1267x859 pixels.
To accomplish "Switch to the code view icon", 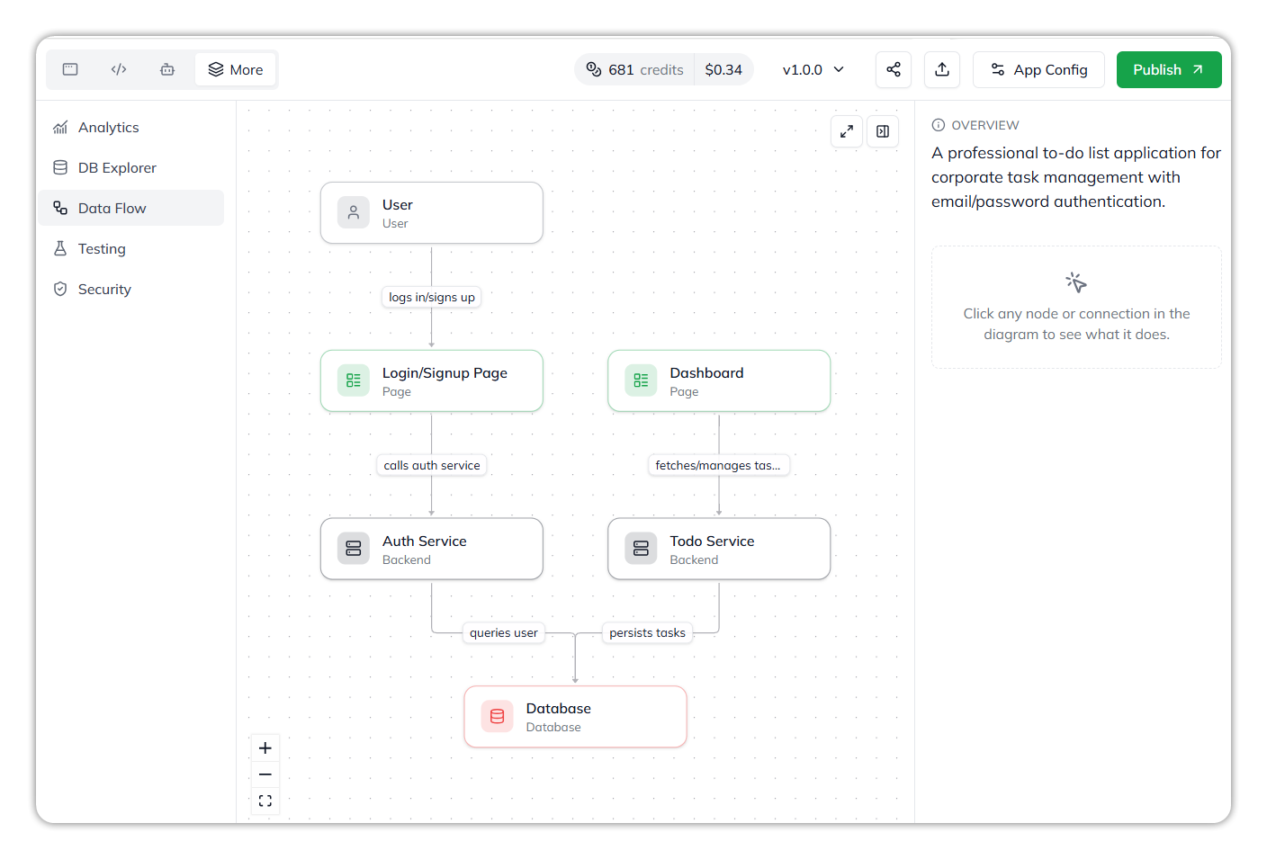I will [x=119, y=69].
